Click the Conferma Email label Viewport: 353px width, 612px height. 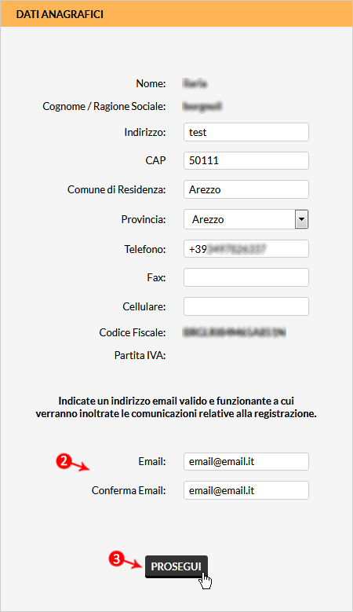tap(129, 490)
